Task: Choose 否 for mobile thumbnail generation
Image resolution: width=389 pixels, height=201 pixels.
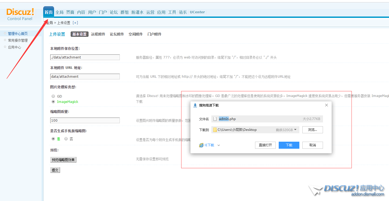Action: [x=66, y=139]
